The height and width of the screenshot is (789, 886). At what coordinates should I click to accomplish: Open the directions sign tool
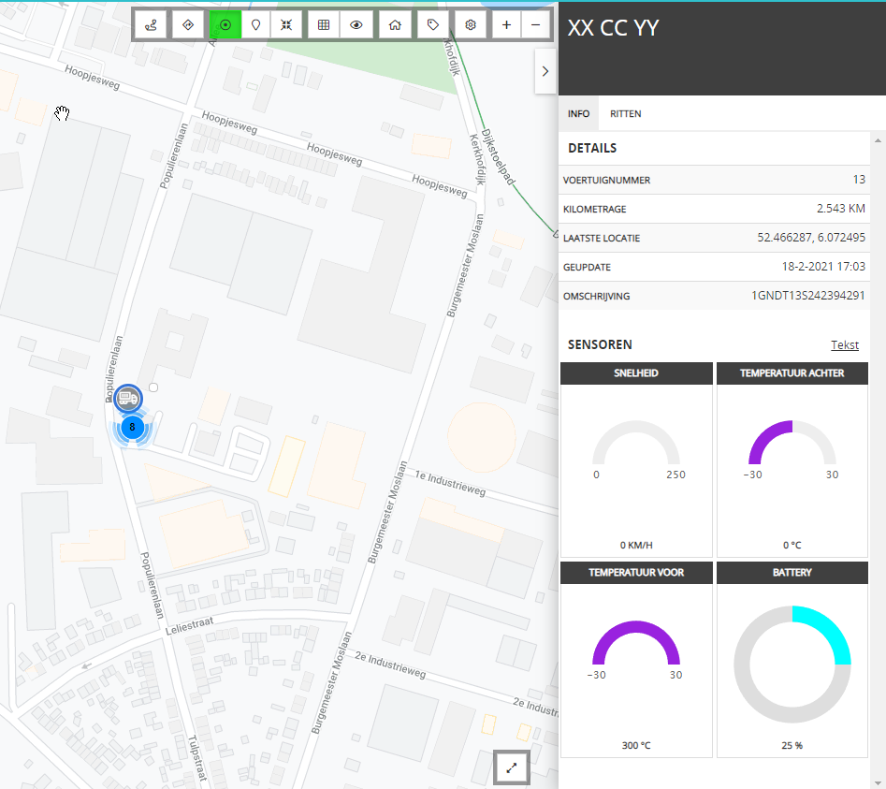click(188, 25)
